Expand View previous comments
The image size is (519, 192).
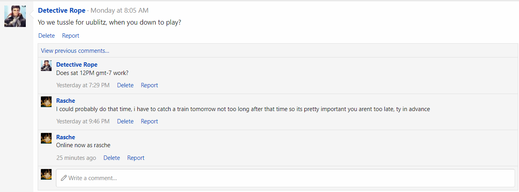(x=75, y=51)
